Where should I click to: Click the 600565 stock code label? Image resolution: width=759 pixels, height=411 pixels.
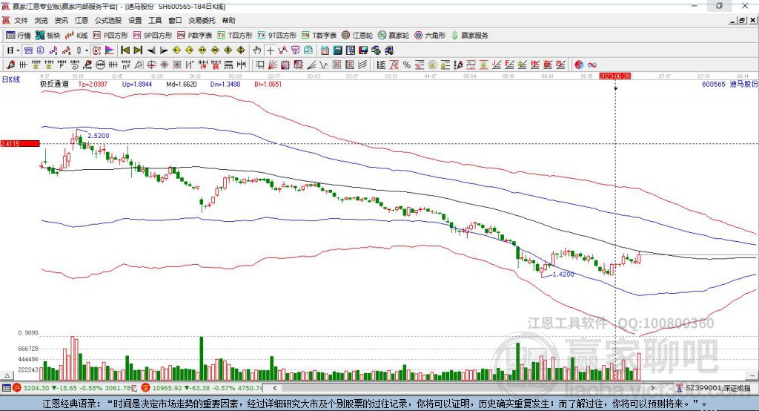tap(714, 84)
